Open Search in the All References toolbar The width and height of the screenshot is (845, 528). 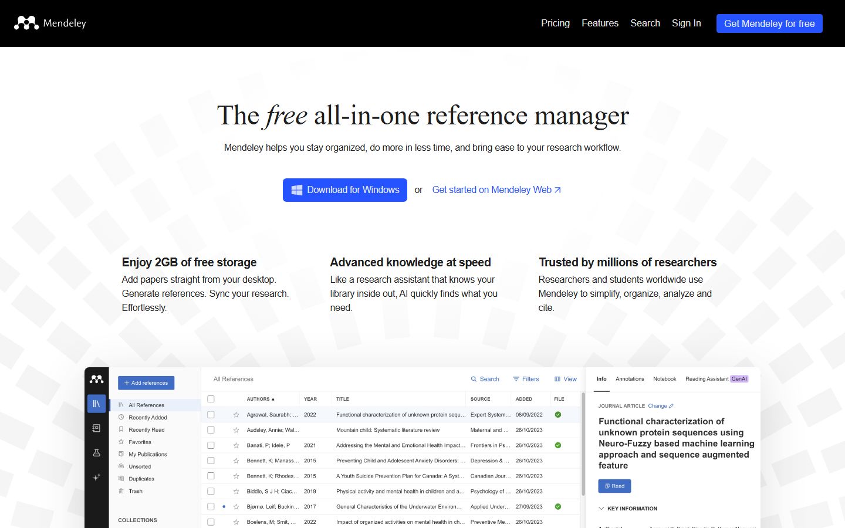point(485,379)
